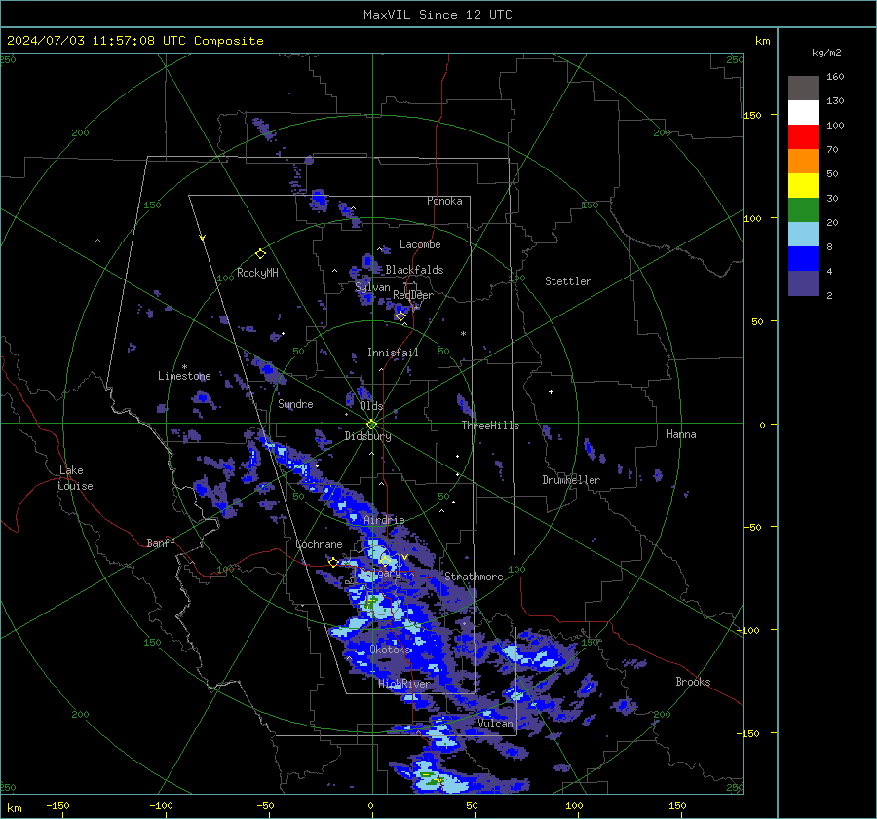This screenshot has height=819, width=877.
Task: Click the Brooks city label
Action: pos(693,682)
